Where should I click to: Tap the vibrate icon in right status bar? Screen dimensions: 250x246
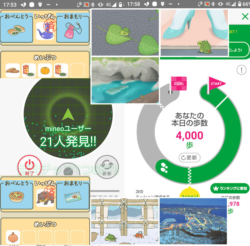point(220,4)
